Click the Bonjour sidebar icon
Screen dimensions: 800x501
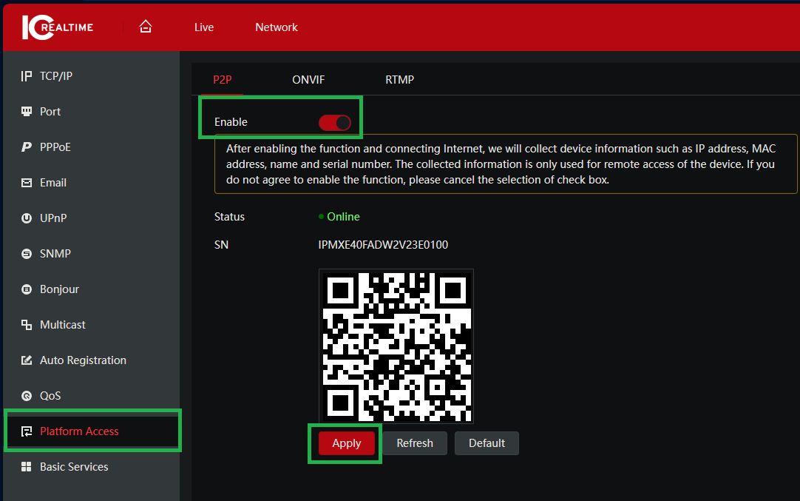tap(27, 289)
